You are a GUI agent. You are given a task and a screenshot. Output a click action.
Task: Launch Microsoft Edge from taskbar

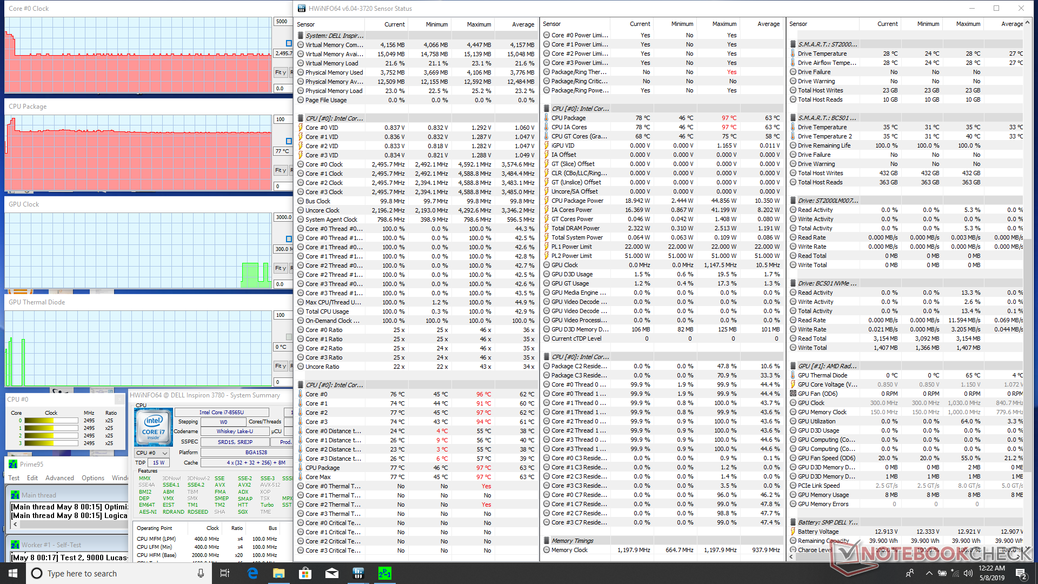pos(252,573)
